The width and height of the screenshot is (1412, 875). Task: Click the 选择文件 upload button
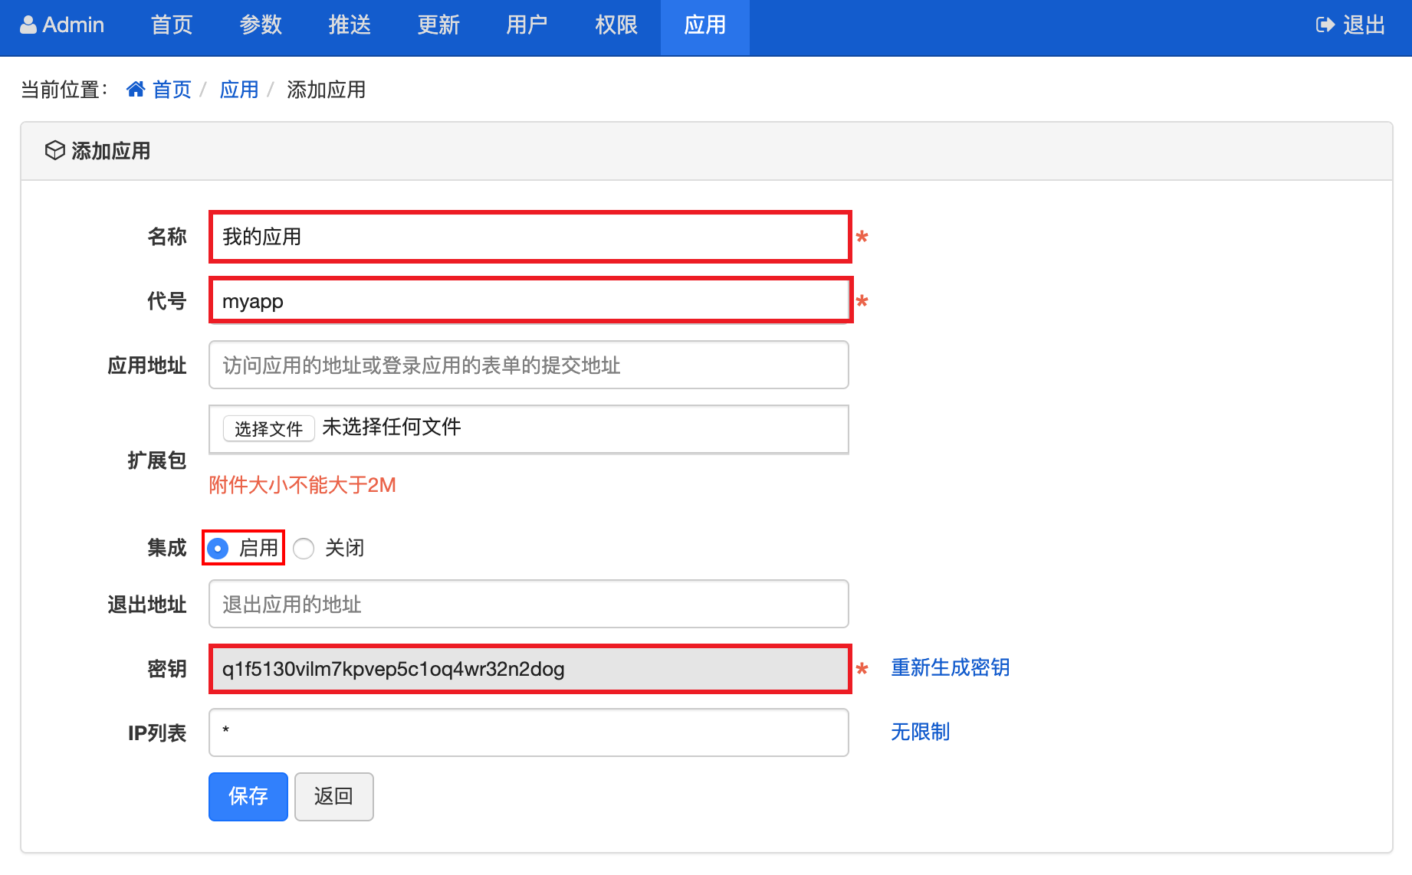click(x=268, y=428)
